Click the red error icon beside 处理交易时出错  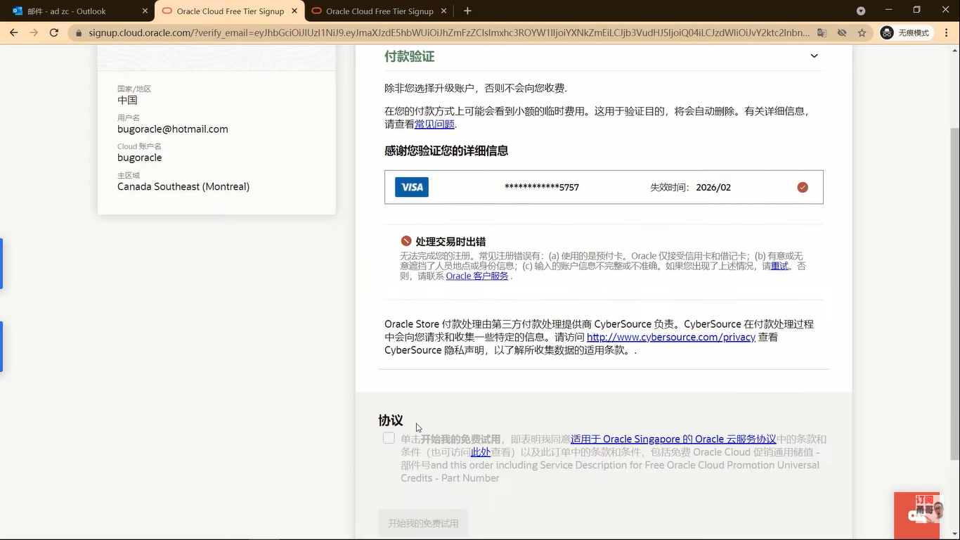[406, 240]
